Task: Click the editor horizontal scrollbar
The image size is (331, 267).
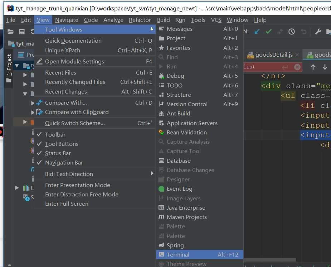Action: [270, 260]
